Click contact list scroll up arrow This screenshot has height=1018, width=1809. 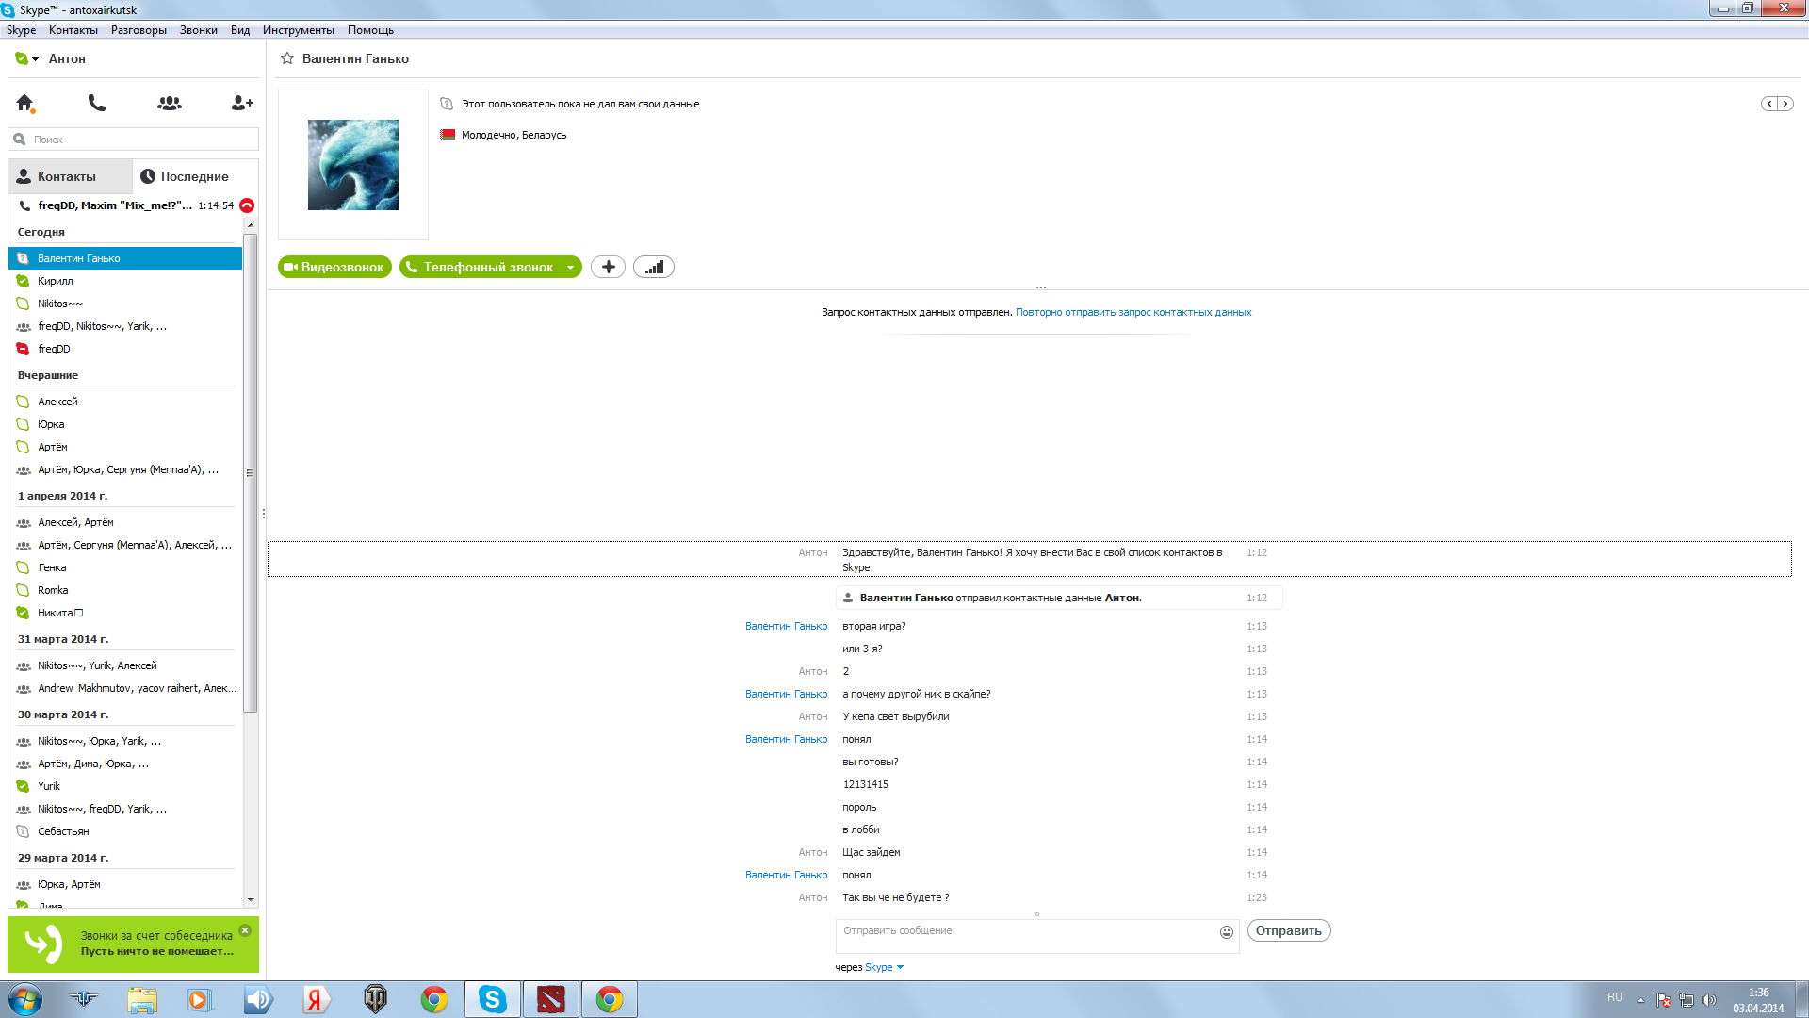[x=251, y=226]
